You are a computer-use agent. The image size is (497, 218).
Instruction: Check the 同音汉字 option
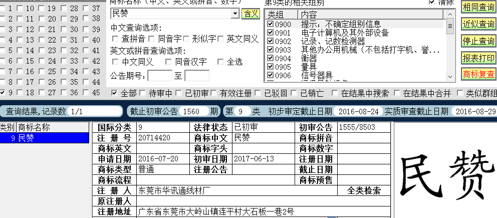tap(169, 62)
